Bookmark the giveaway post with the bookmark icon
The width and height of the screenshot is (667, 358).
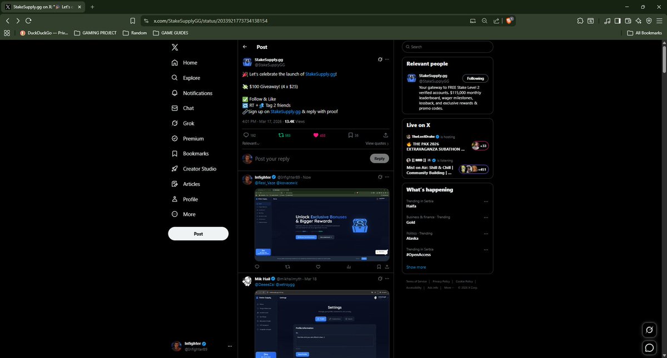350,135
